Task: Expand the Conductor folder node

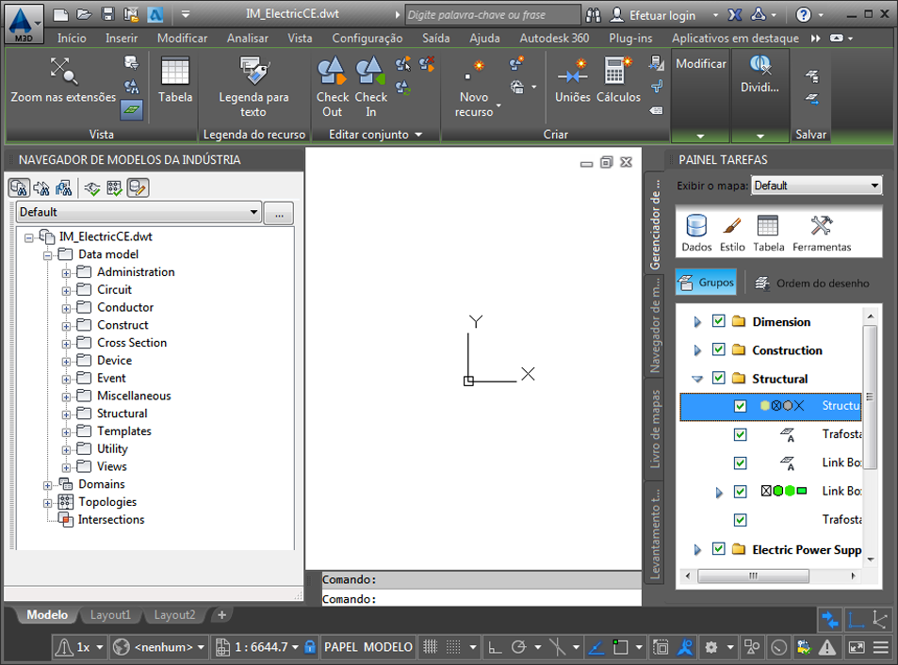Action: 67,308
